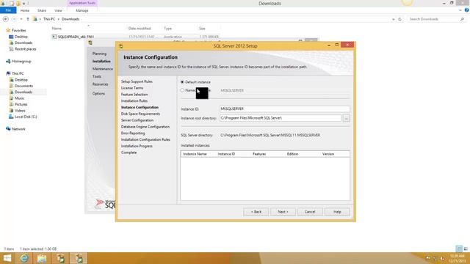The width and height of the screenshot is (470, 264).
Task: Select the Default instance radio button
Action: 182,82
